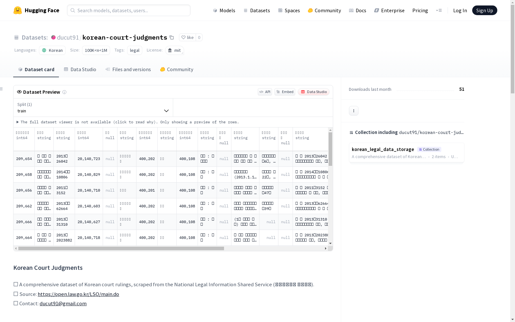Click the ducut91@gmail.com contact link
The image size is (515, 322).
point(63,303)
